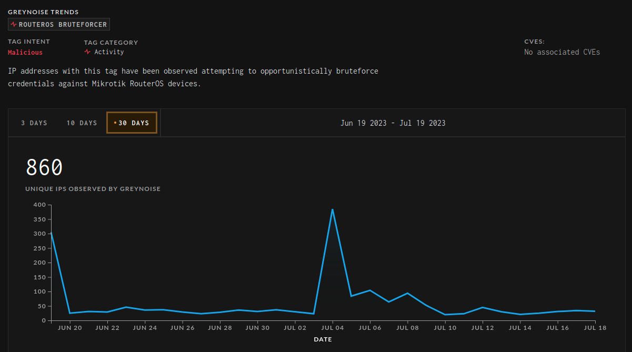Open the ROUTEROS BRUTEFORCER tag label

(x=63, y=25)
